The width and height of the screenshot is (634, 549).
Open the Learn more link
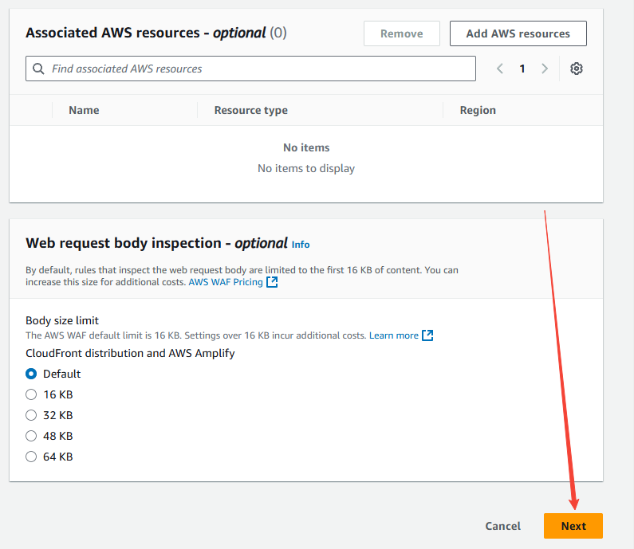[393, 335]
